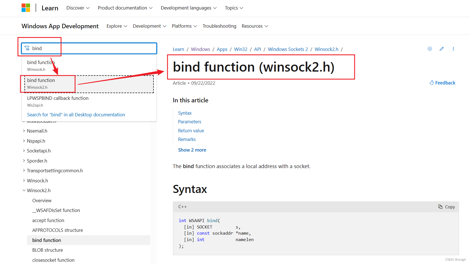Click Show 2 more in article contents

tap(192, 150)
